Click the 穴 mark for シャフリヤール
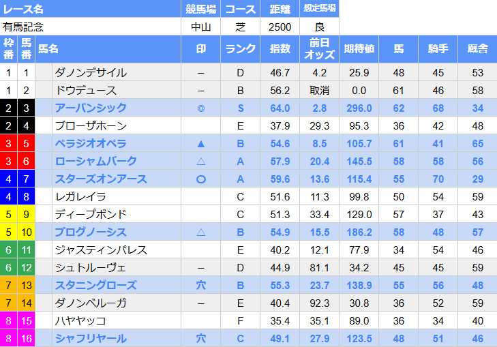The width and height of the screenshot is (497, 347). tap(201, 338)
